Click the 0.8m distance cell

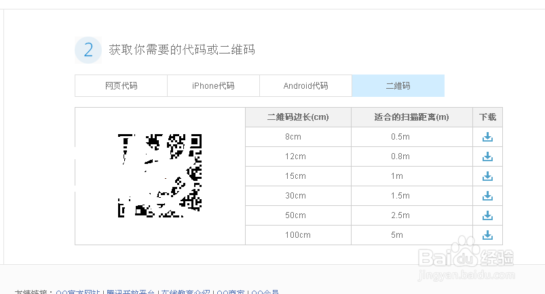(412, 156)
